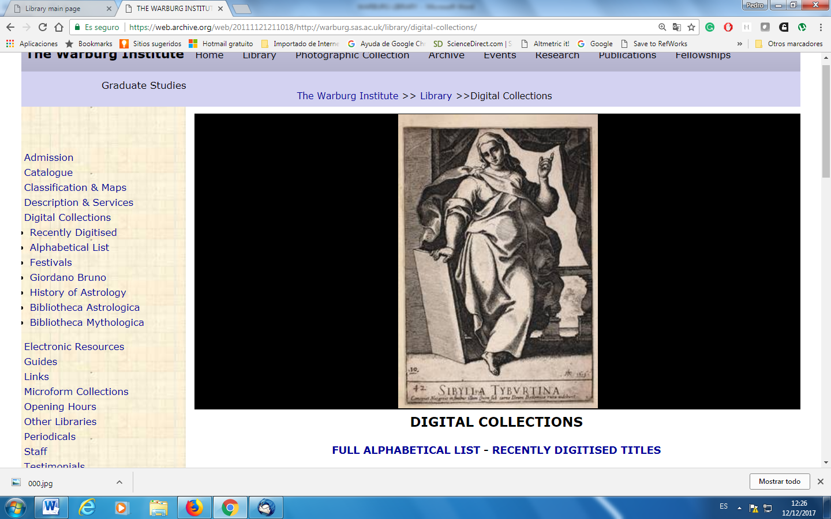The image size is (831, 519).
Task: Launch Internet Explorer from taskbar
Action: click(x=87, y=507)
